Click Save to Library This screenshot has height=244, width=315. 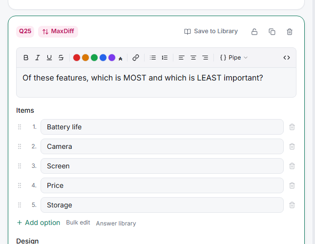click(211, 31)
